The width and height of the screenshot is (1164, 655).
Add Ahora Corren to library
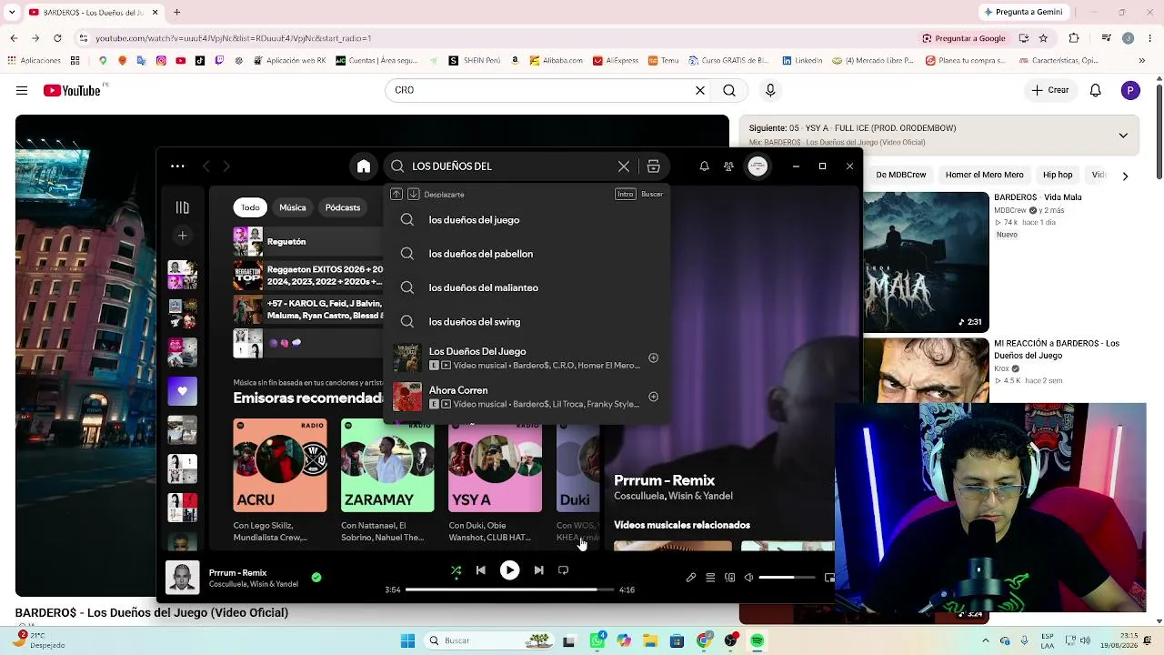653,397
